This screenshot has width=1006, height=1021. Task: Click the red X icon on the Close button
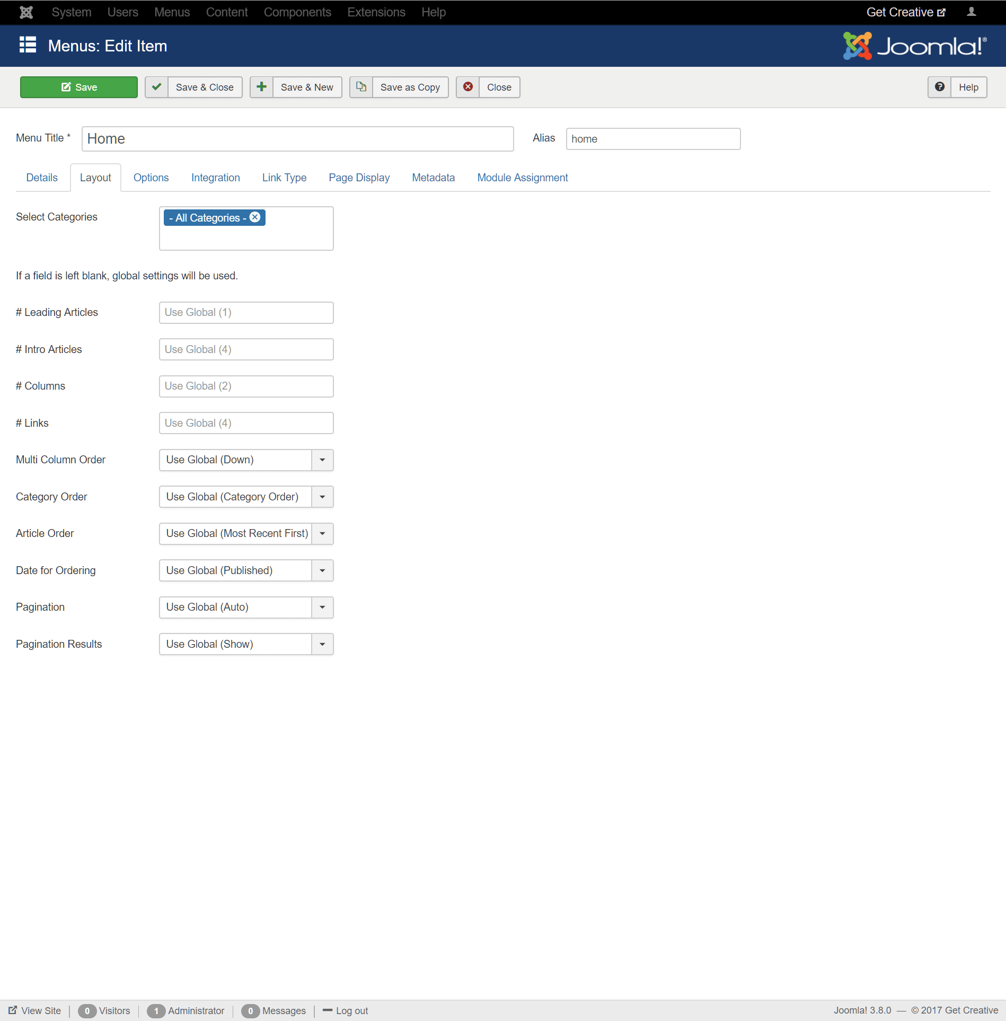pyautogui.click(x=468, y=87)
